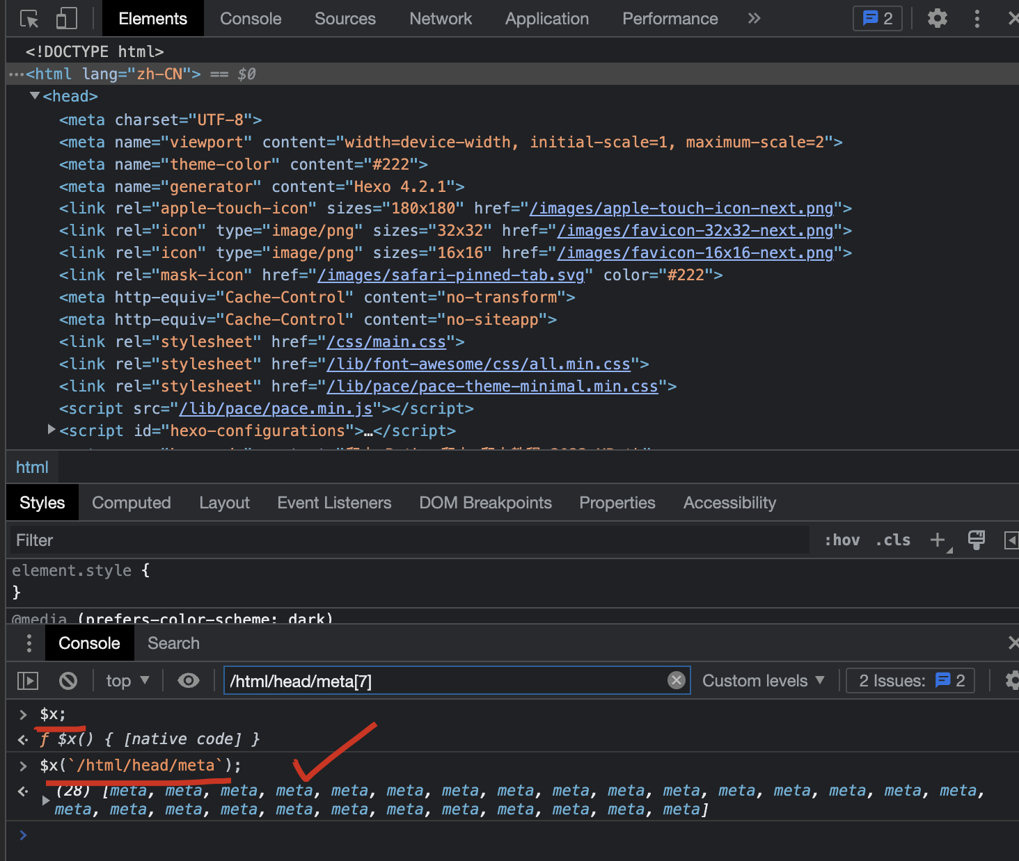The image size is (1019, 861).
Task: Clear the console icon
Action: tap(68, 681)
